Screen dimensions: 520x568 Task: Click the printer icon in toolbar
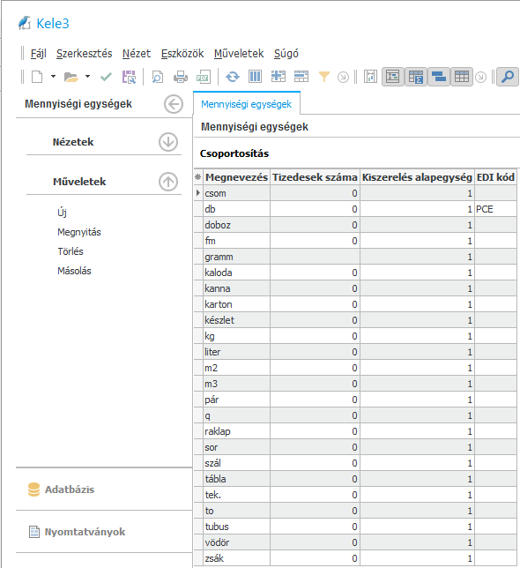coord(180,77)
